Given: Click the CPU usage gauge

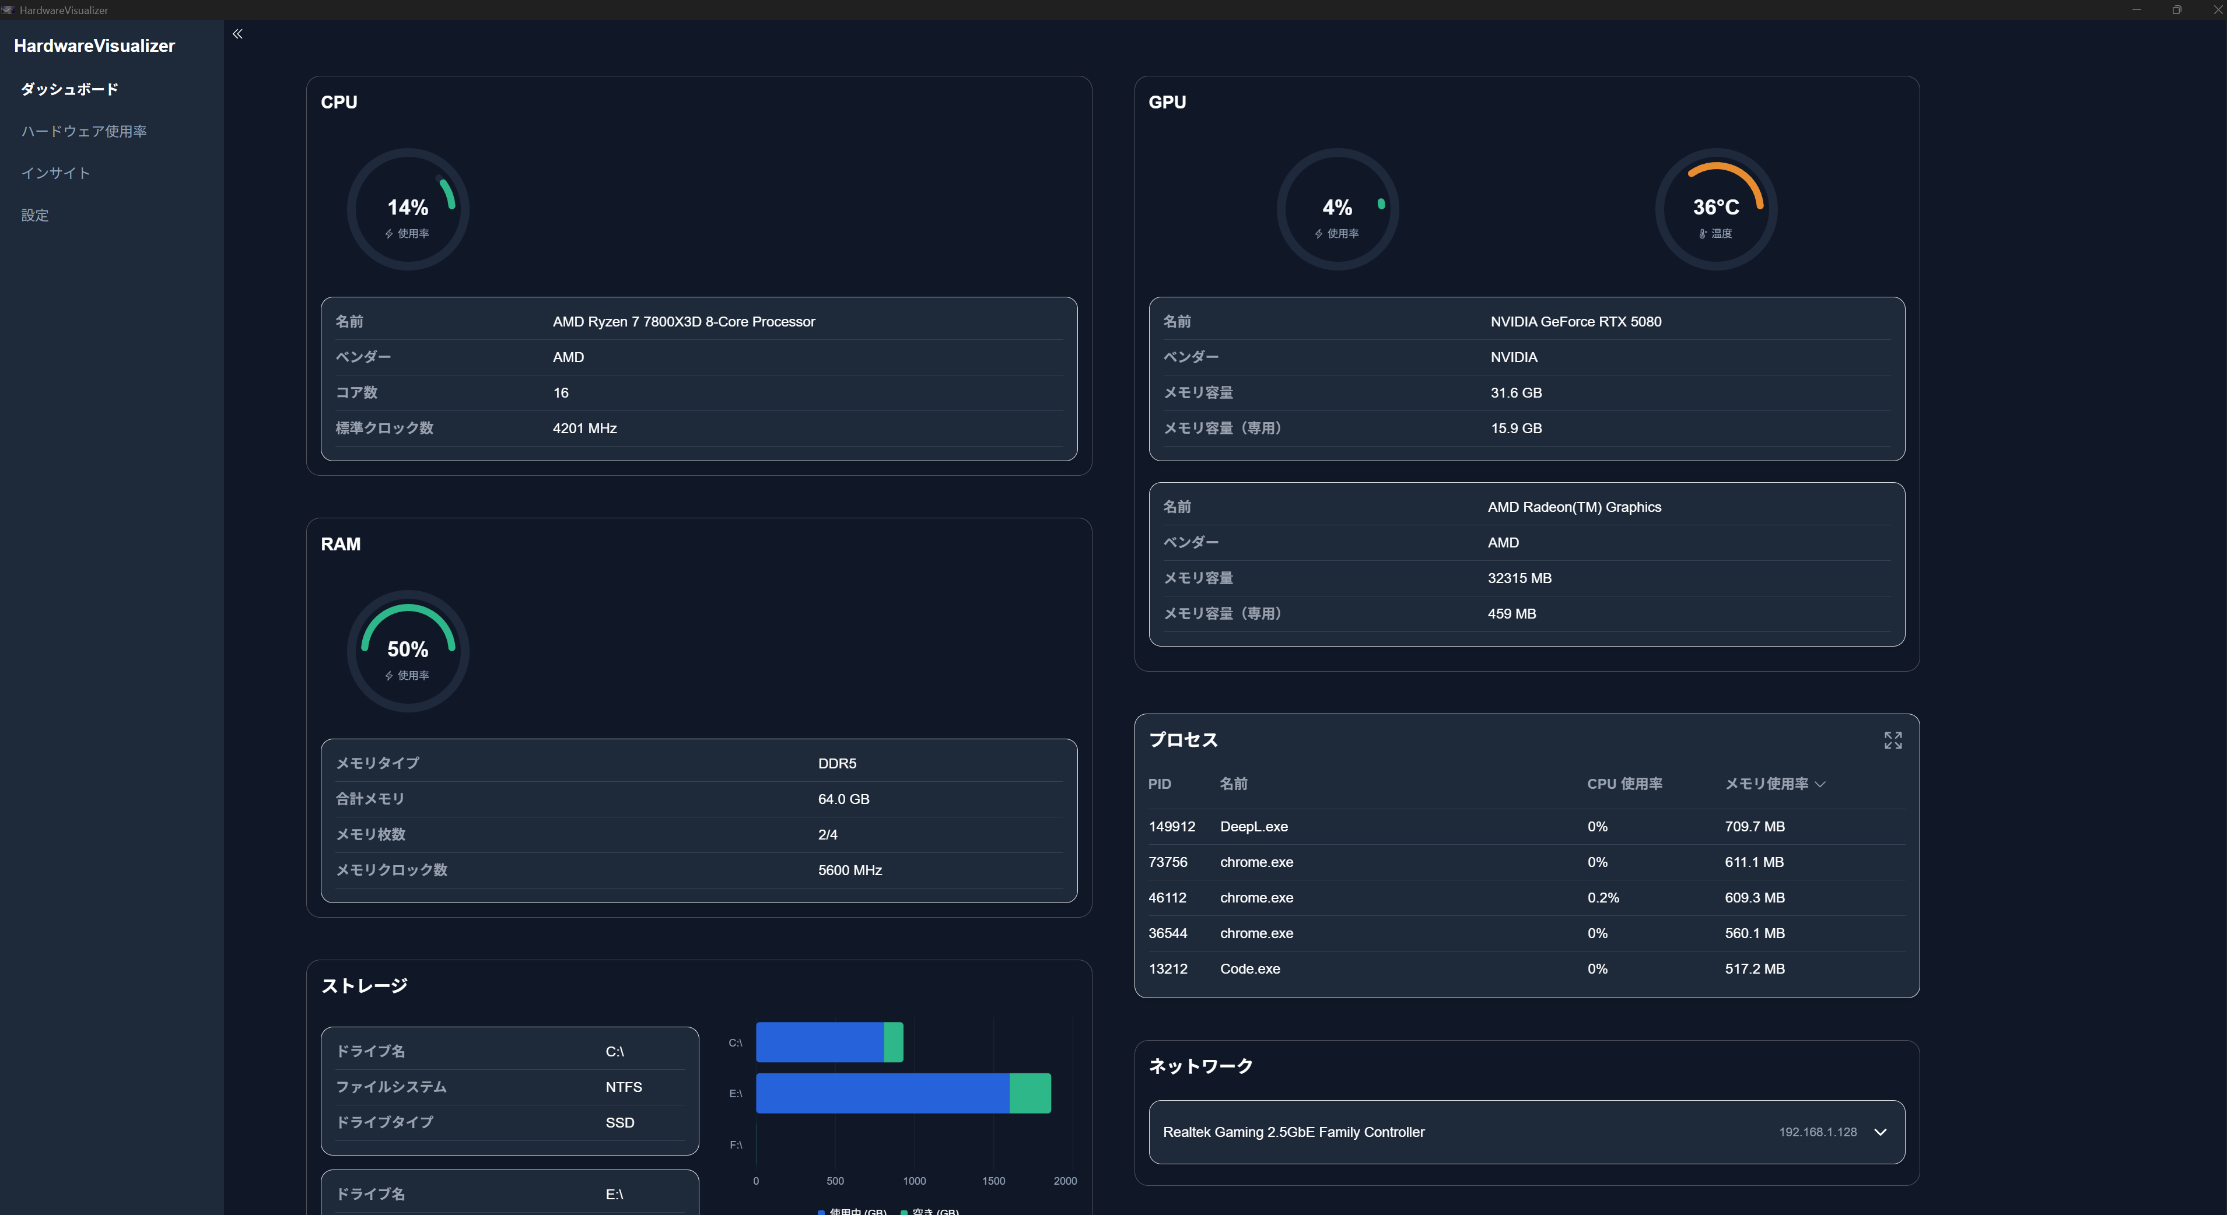Looking at the screenshot, I should (408, 209).
